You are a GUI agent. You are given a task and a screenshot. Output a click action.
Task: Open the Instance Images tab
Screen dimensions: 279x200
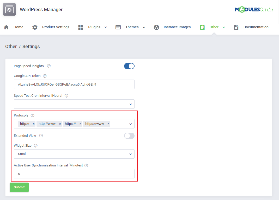click(177, 27)
